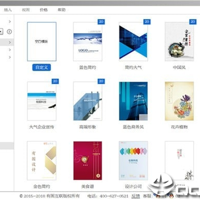This screenshot has width=200, height=200.
Task: Choose the 大气企业宣传 template thumbnail
Action: [x=42, y=101]
